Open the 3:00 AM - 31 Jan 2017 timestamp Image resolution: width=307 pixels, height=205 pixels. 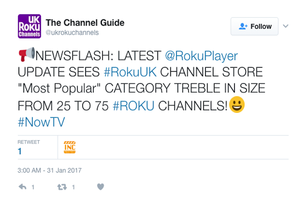tap(50, 170)
